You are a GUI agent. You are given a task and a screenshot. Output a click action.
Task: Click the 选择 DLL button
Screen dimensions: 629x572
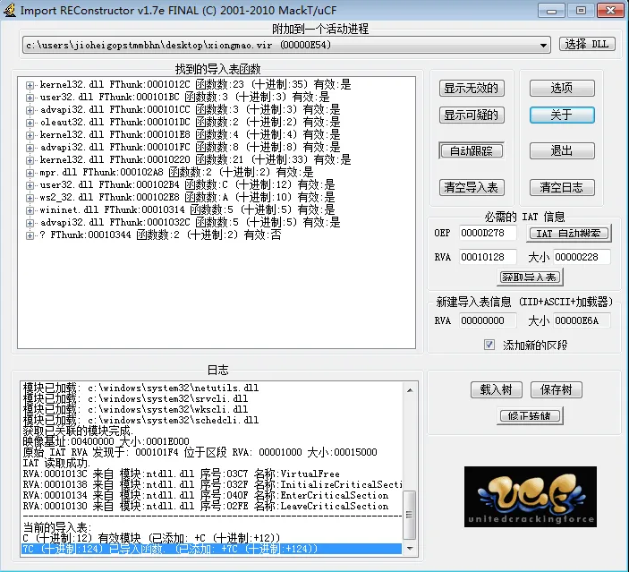point(587,44)
